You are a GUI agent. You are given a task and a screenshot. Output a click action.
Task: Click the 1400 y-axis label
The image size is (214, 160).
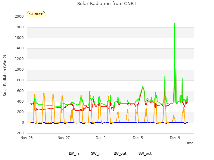(x=19, y=48)
